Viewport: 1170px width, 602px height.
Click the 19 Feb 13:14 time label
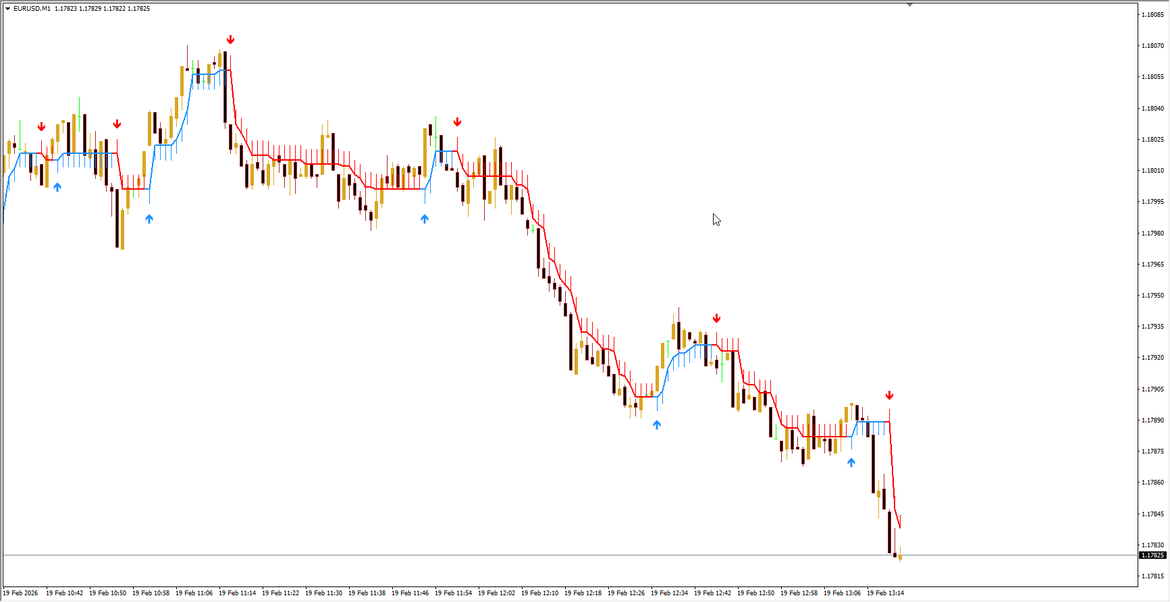tap(885, 593)
